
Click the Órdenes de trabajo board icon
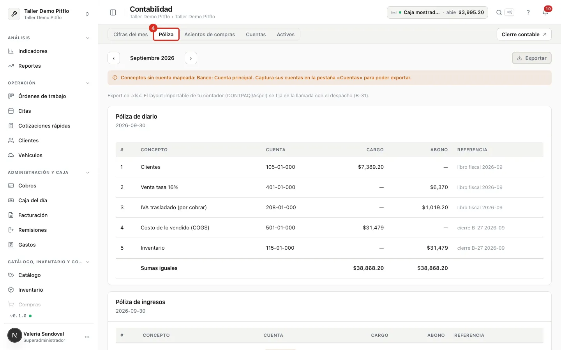pyautogui.click(x=11, y=96)
